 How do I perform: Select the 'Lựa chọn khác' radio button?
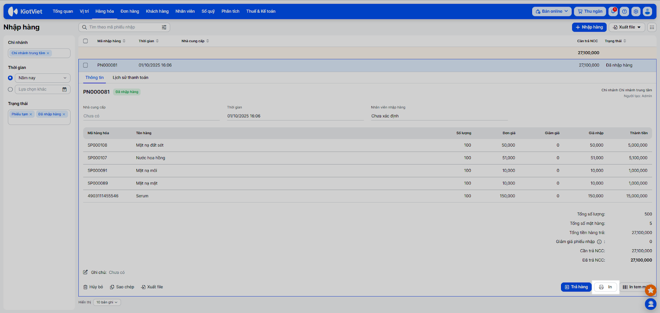point(10,89)
